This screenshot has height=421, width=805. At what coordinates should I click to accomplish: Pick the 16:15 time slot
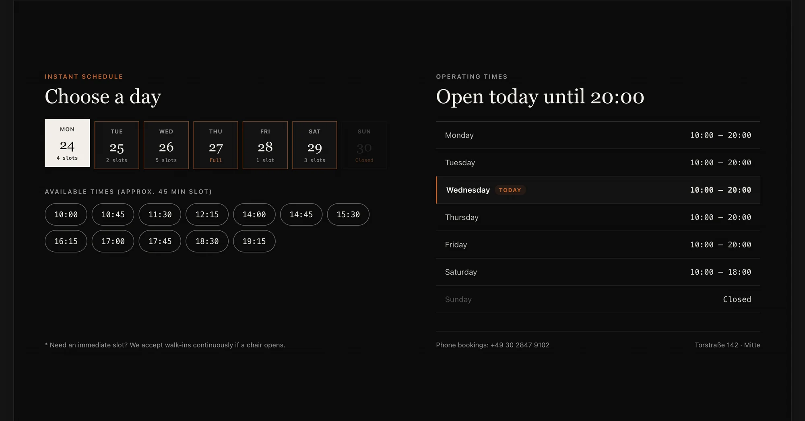tap(66, 241)
